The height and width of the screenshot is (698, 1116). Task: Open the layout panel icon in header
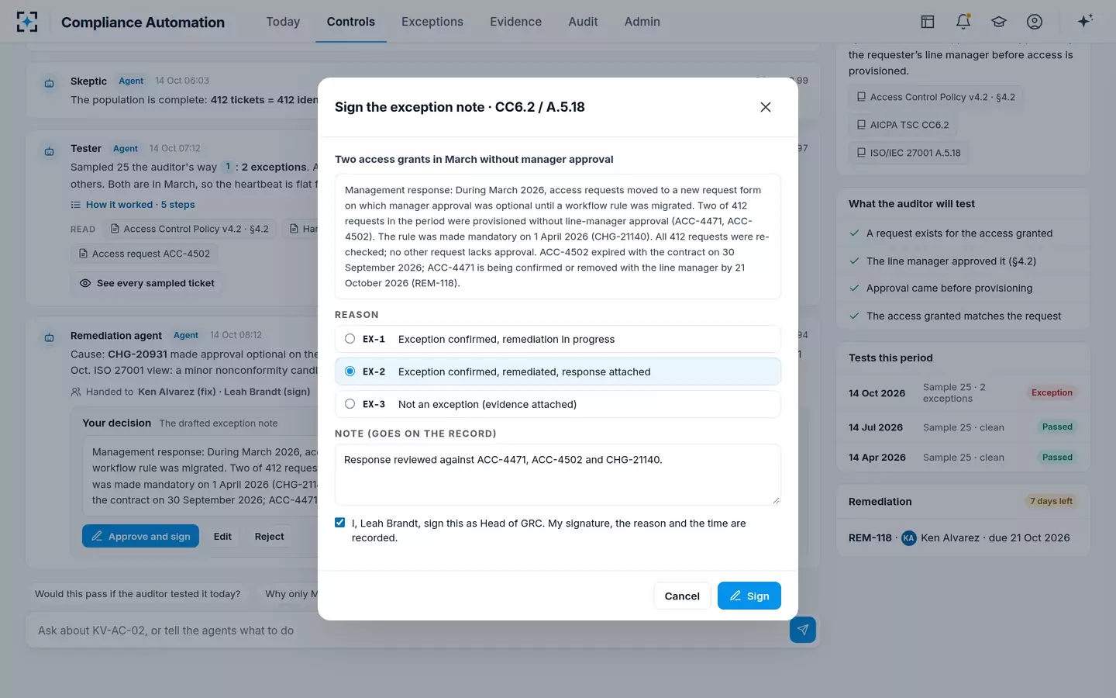click(x=928, y=22)
